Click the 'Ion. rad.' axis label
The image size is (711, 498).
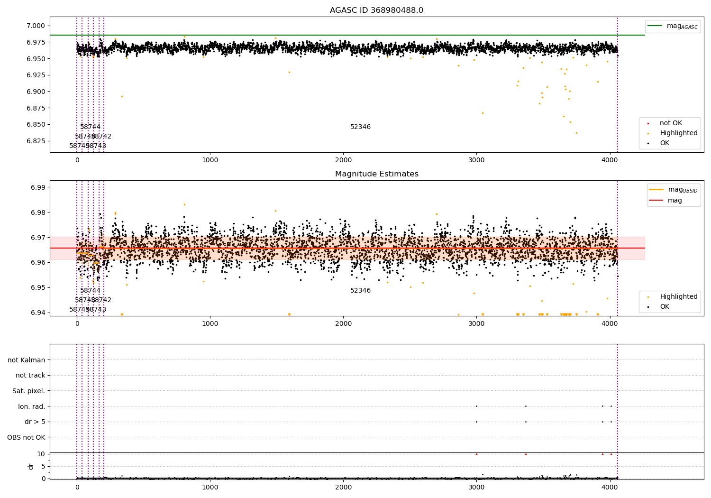[32, 406]
